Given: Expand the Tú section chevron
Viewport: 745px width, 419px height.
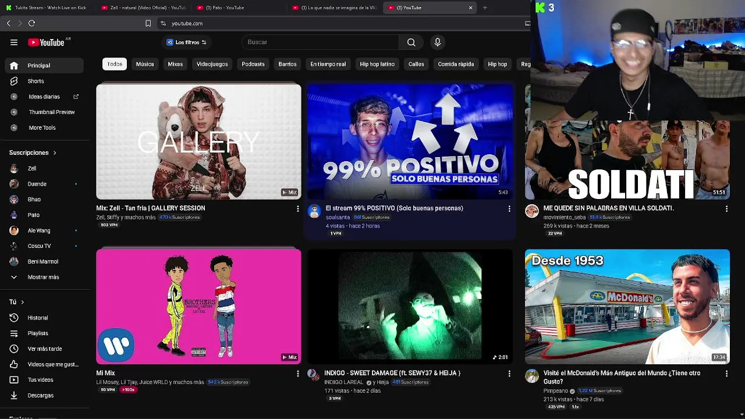Looking at the screenshot, I should pos(23,302).
